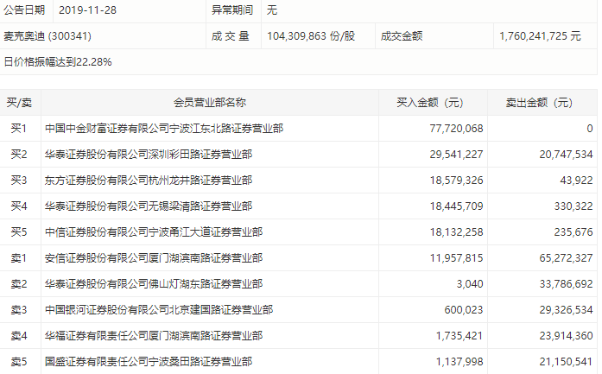This screenshot has height=374, width=602.
Task: Click the text 日价格振幅达到22.28%
Action: pos(58,62)
